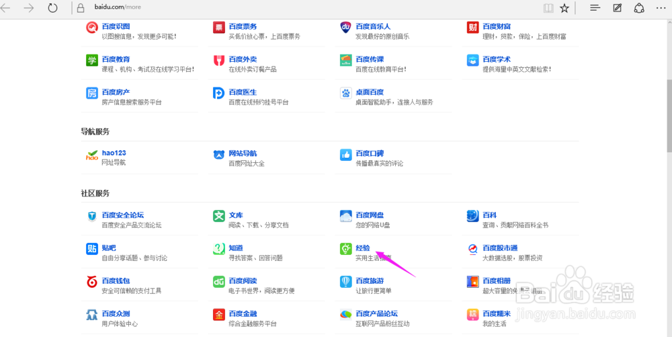Click the 百科 globe icon
Viewport: 672px width, 337px height.
472,216
